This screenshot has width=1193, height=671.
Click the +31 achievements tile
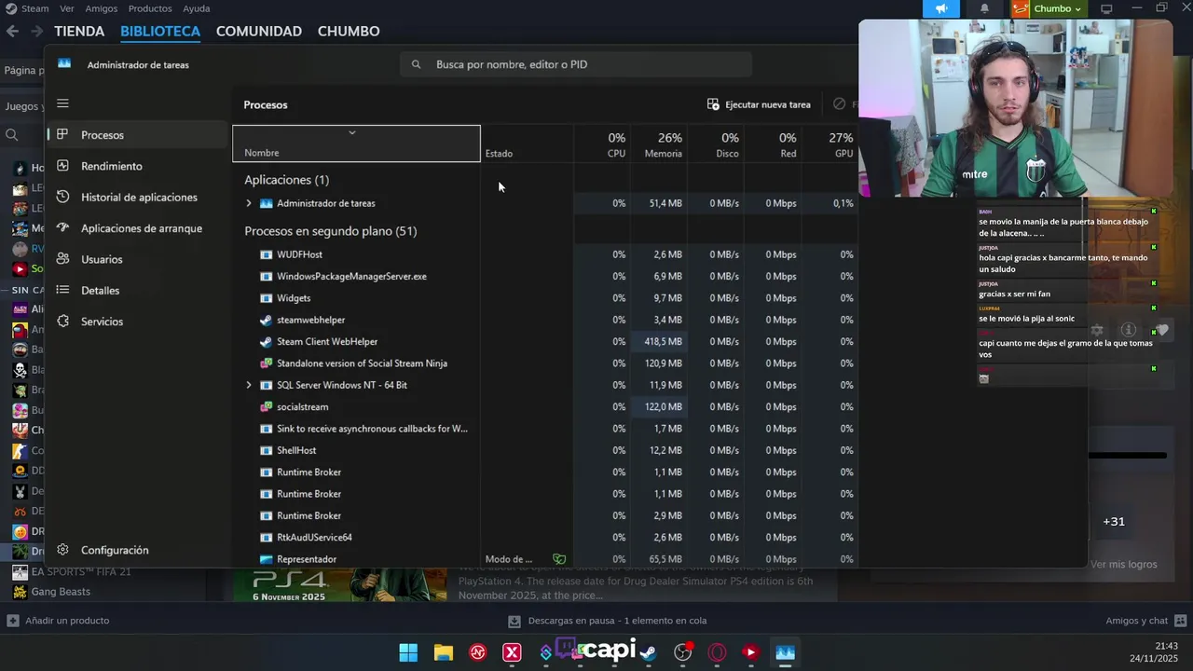[1114, 521]
